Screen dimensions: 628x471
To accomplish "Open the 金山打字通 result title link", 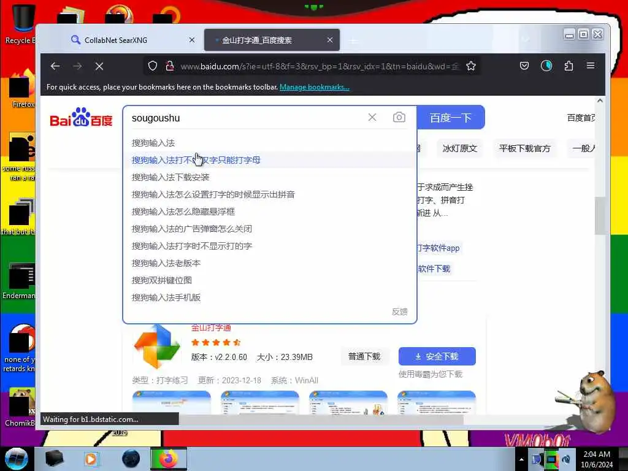I will (211, 328).
